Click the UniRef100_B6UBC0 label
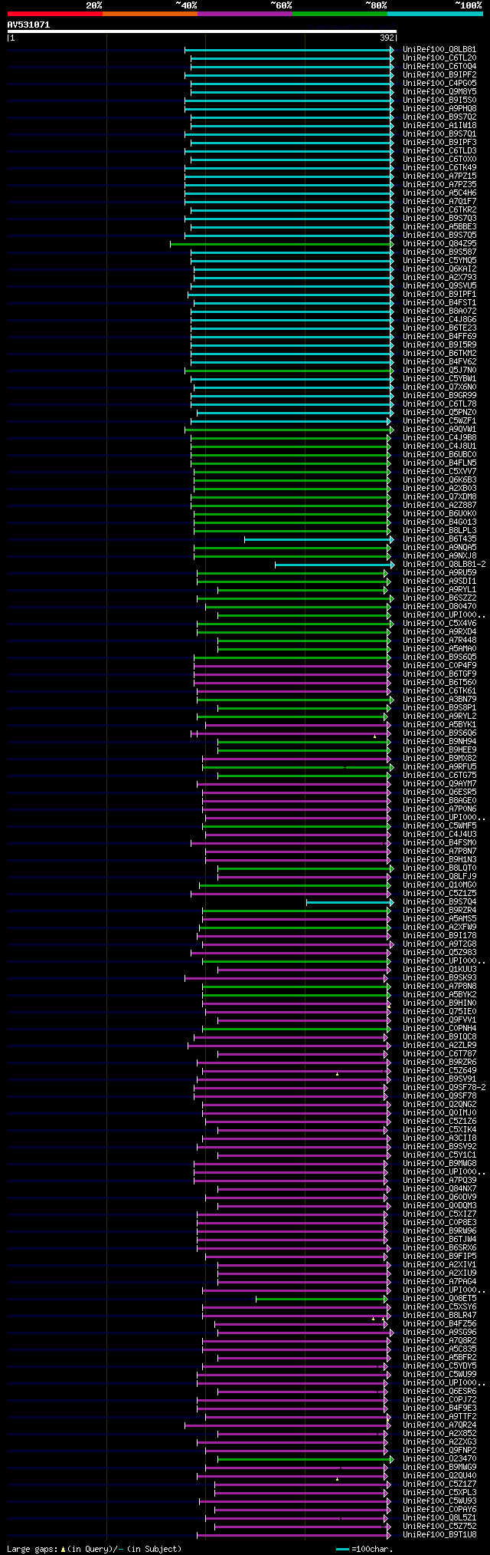This screenshot has height=1555, width=490. (439, 455)
